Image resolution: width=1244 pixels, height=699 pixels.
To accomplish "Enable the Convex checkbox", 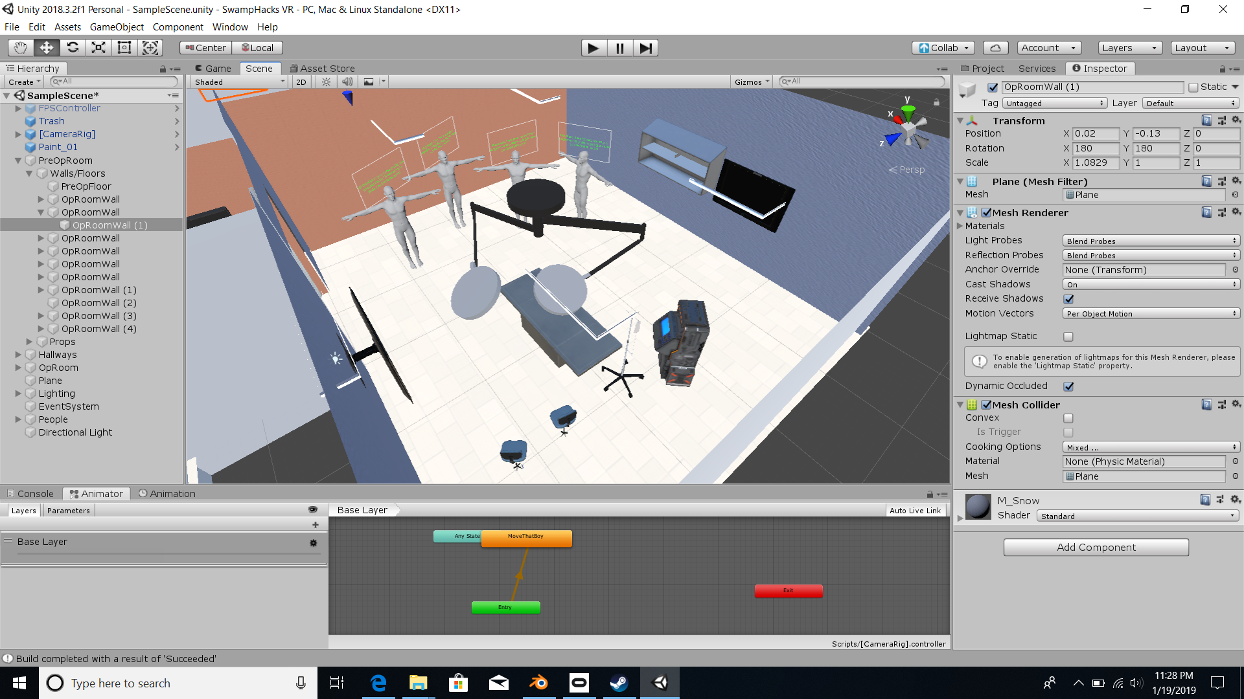I will tap(1068, 418).
